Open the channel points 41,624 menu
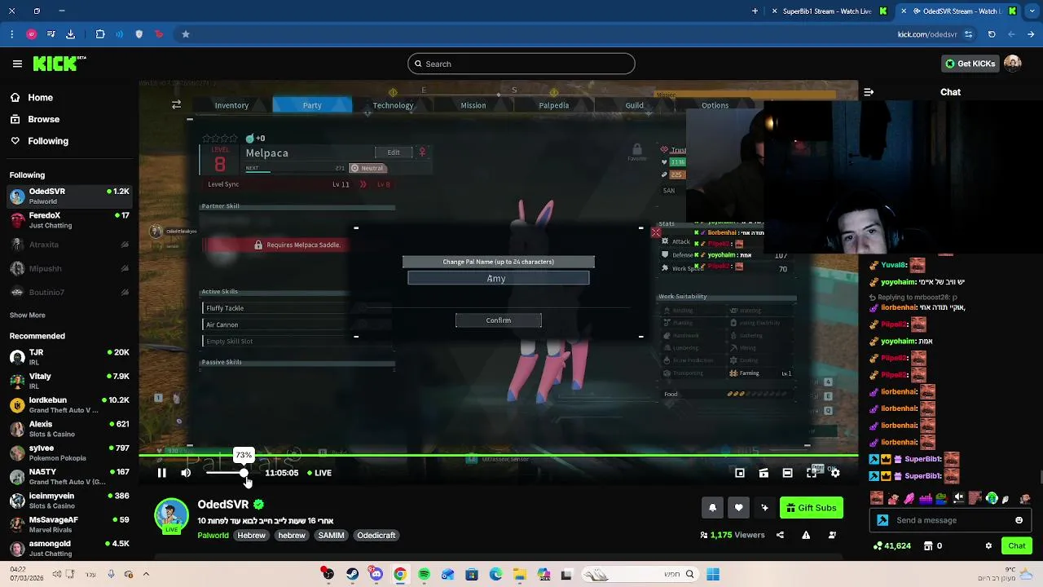 [x=892, y=546]
